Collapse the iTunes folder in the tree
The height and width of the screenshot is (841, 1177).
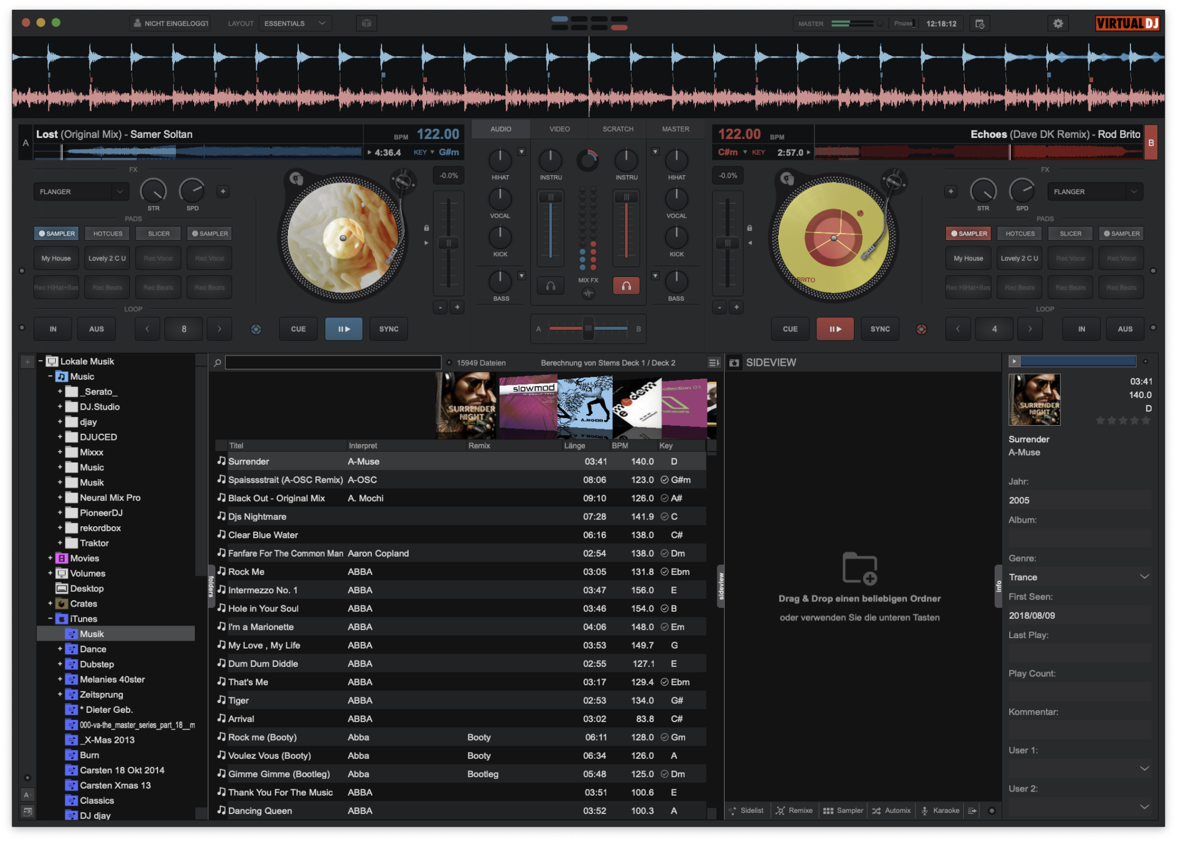(x=49, y=619)
